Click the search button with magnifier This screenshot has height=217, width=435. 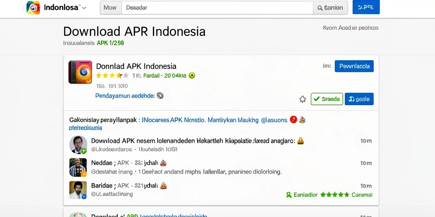point(330,8)
